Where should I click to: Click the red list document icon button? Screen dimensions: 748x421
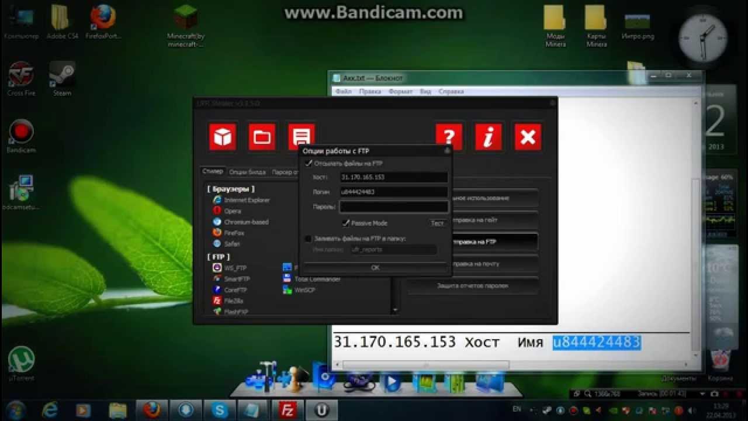point(301,136)
